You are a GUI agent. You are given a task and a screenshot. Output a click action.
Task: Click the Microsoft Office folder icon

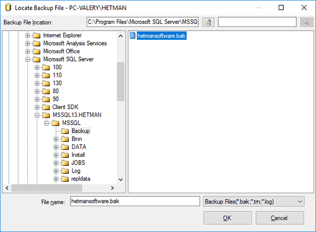pyautogui.click(x=36, y=51)
